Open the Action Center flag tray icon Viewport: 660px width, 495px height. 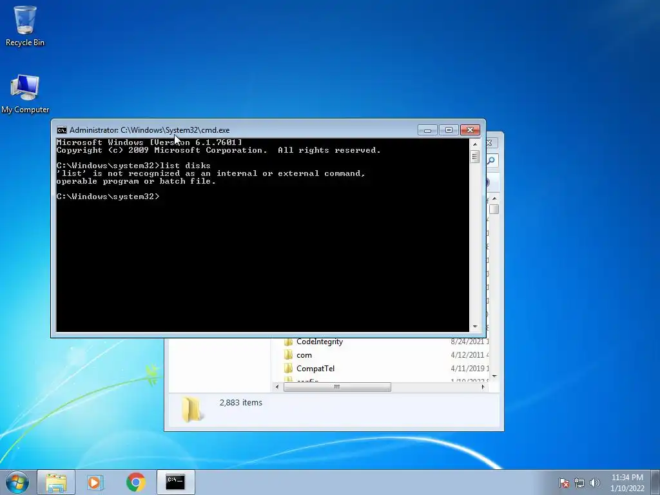pos(564,483)
